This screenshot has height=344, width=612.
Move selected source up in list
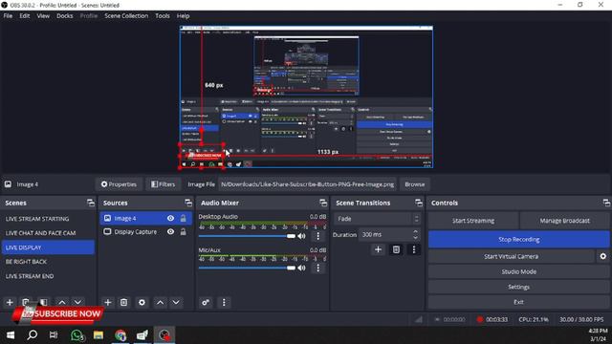pyautogui.click(x=160, y=302)
